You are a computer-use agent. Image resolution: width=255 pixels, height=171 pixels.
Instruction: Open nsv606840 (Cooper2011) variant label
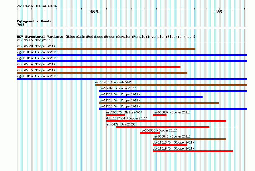tap(172, 136)
